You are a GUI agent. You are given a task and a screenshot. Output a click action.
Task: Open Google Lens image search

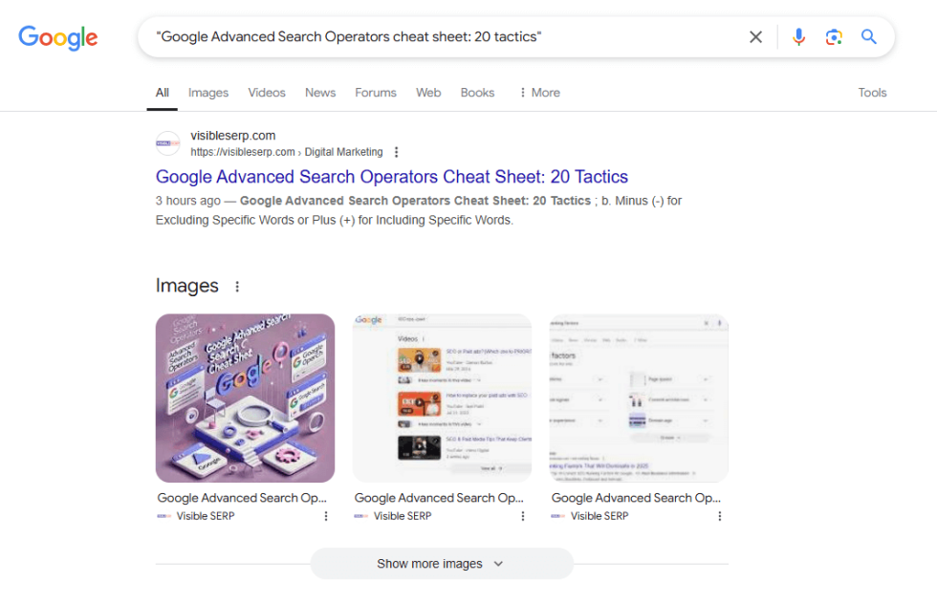point(834,36)
